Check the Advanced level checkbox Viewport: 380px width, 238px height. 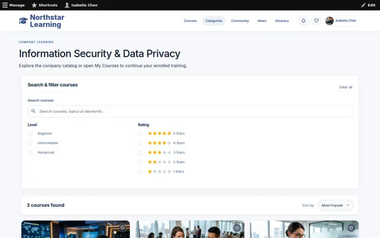pyautogui.click(x=30, y=153)
